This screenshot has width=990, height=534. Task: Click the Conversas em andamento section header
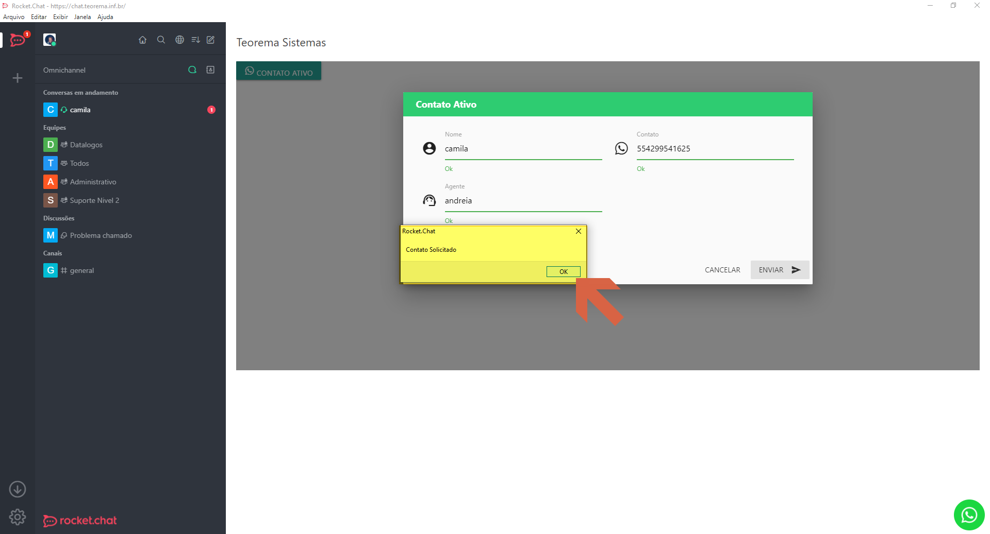tap(80, 93)
